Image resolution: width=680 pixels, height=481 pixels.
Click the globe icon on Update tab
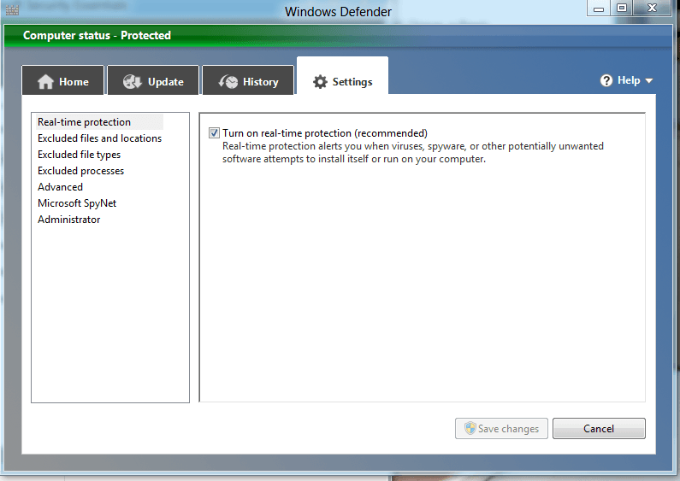coord(133,82)
